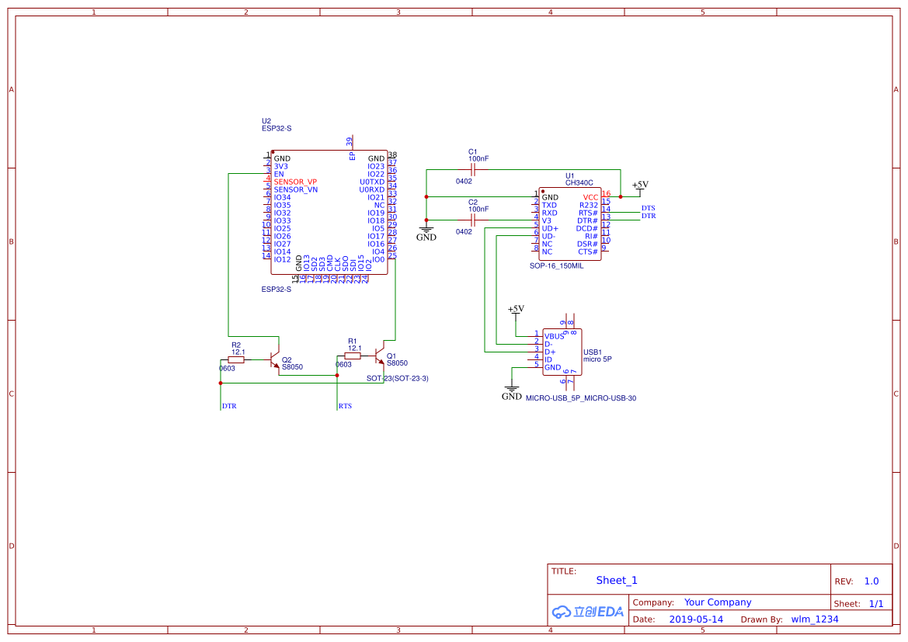Click the U0TXD pin label

pos(372,182)
